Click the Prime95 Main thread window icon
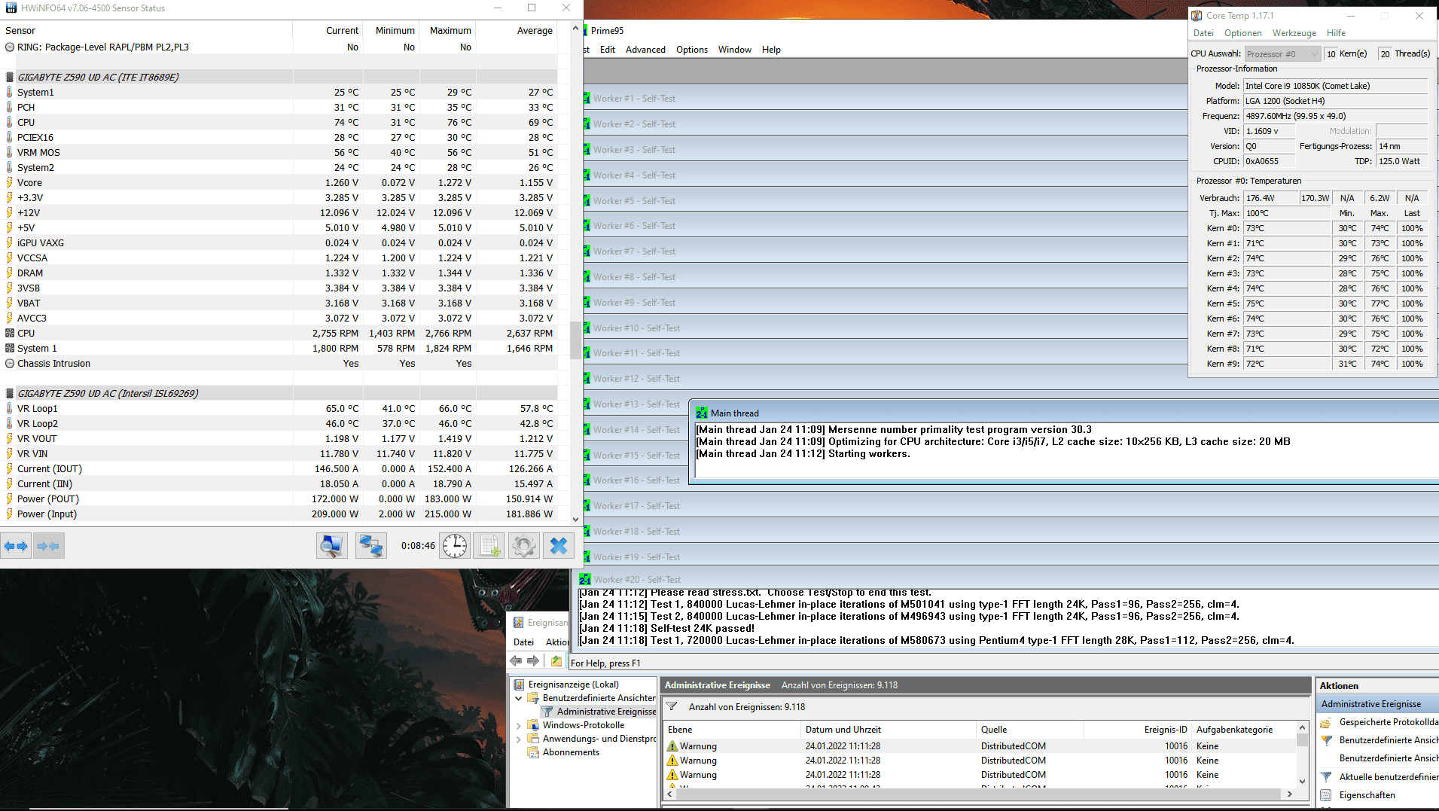This screenshot has height=811, width=1439. tap(701, 413)
